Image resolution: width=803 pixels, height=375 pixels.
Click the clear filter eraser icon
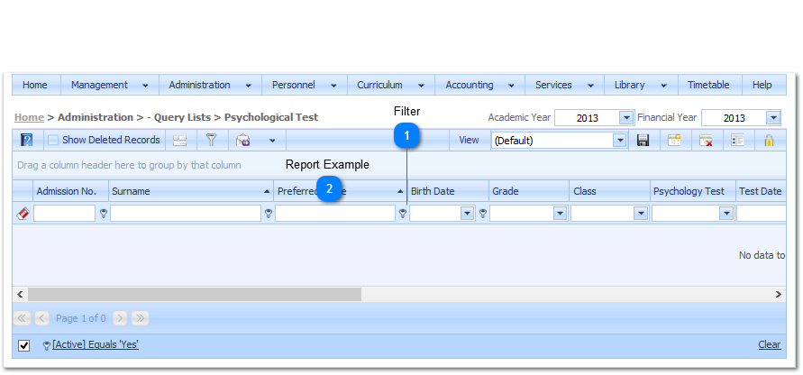tap(23, 214)
